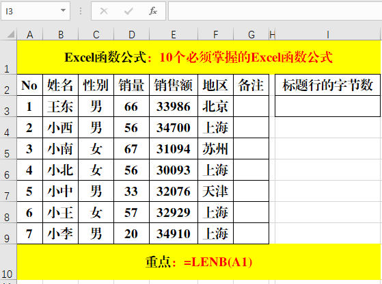Click the Cancel X icon in formula bar
This screenshot has width=382, height=284.
[x=104, y=11]
